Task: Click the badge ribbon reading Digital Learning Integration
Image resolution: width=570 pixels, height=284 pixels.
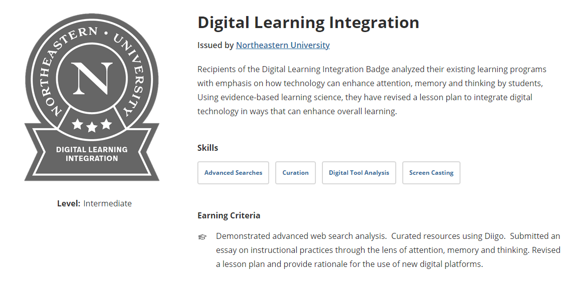Action: coord(91,154)
